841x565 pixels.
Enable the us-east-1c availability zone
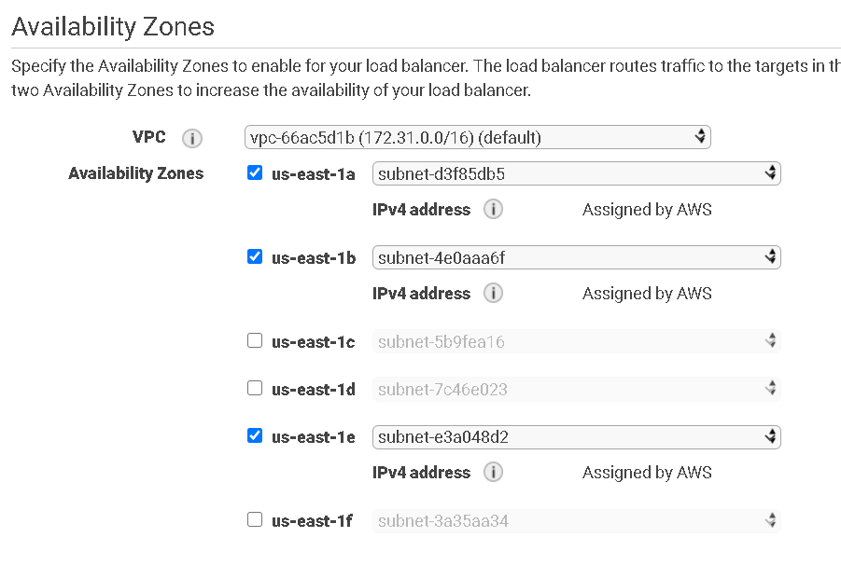[x=255, y=340]
